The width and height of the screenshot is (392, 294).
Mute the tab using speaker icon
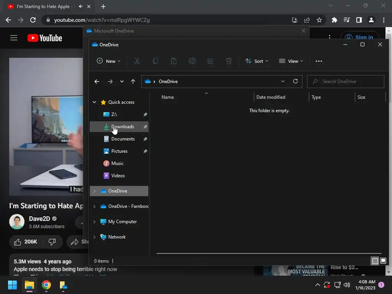[80, 7]
